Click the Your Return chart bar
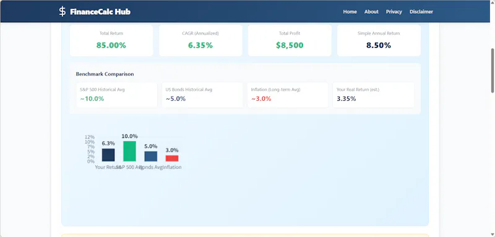The image size is (495, 237). click(x=108, y=155)
